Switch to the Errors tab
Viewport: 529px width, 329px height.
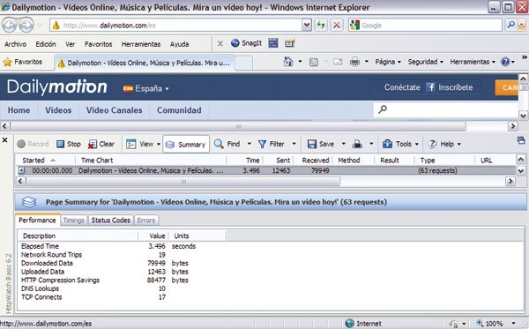point(146,221)
